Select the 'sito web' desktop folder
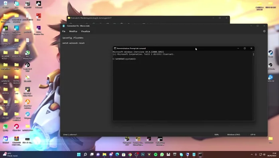Viewport: 279px width, 158px height. pos(6,115)
